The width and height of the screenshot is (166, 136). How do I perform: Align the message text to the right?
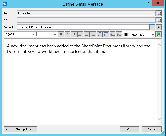[93, 34]
